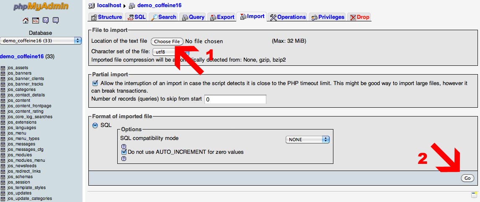Click the table icon beside jos_assets
This screenshot has width=480, height=202.
pyautogui.click(x=3, y=68)
